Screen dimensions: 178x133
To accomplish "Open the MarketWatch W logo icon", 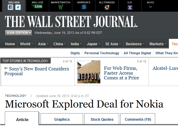I will [x=61, y=7].
